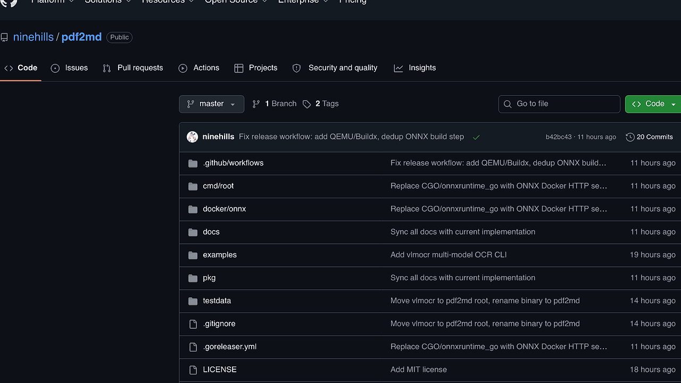Viewport: 681px width, 383px height.
Task: Click the green check status icon
Action: (476, 137)
